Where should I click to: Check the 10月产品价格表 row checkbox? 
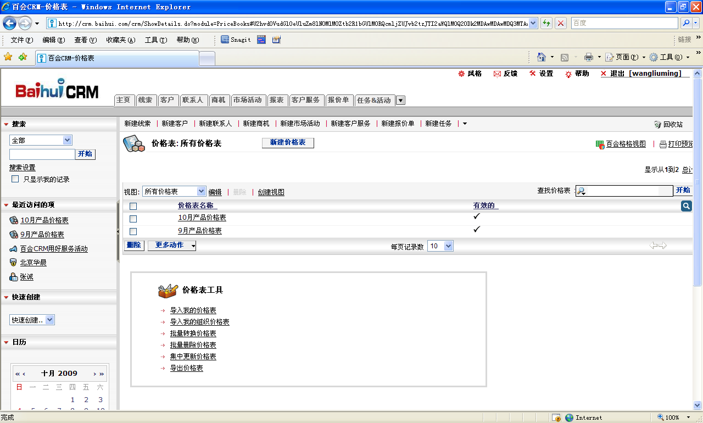[133, 219]
